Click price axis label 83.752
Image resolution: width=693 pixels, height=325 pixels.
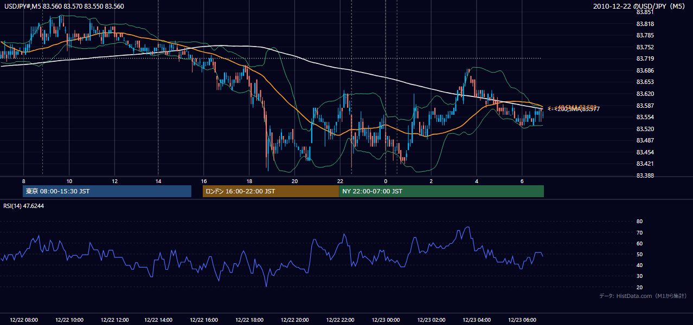pos(645,47)
